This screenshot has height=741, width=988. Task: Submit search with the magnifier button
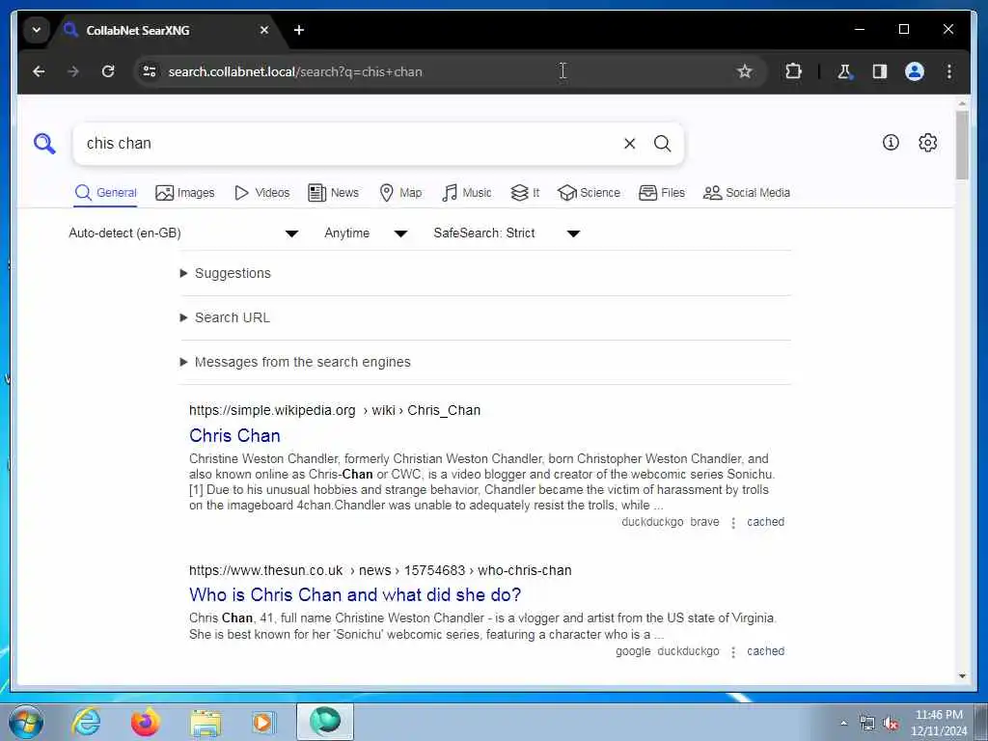(x=662, y=144)
